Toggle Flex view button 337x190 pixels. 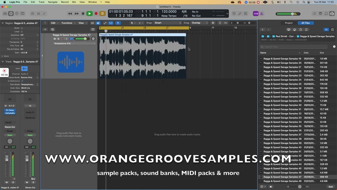coord(111,23)
